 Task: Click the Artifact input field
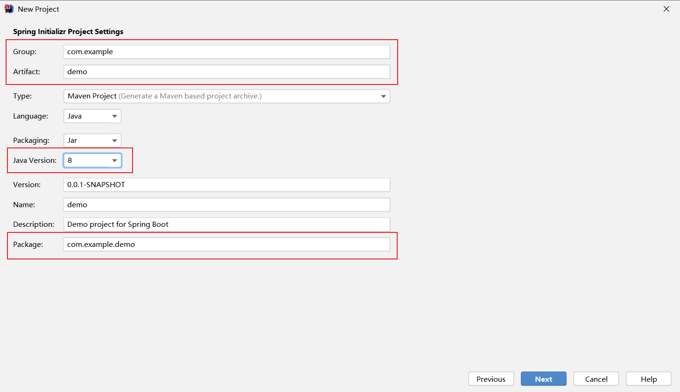[227, 72]
